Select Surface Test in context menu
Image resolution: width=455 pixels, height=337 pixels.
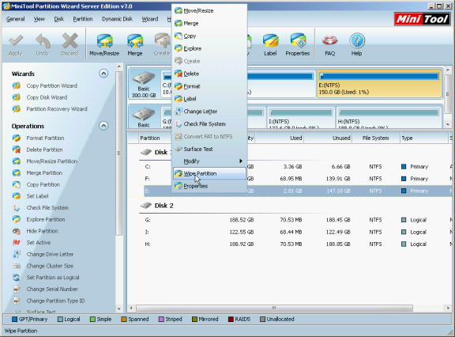point(209,149)
